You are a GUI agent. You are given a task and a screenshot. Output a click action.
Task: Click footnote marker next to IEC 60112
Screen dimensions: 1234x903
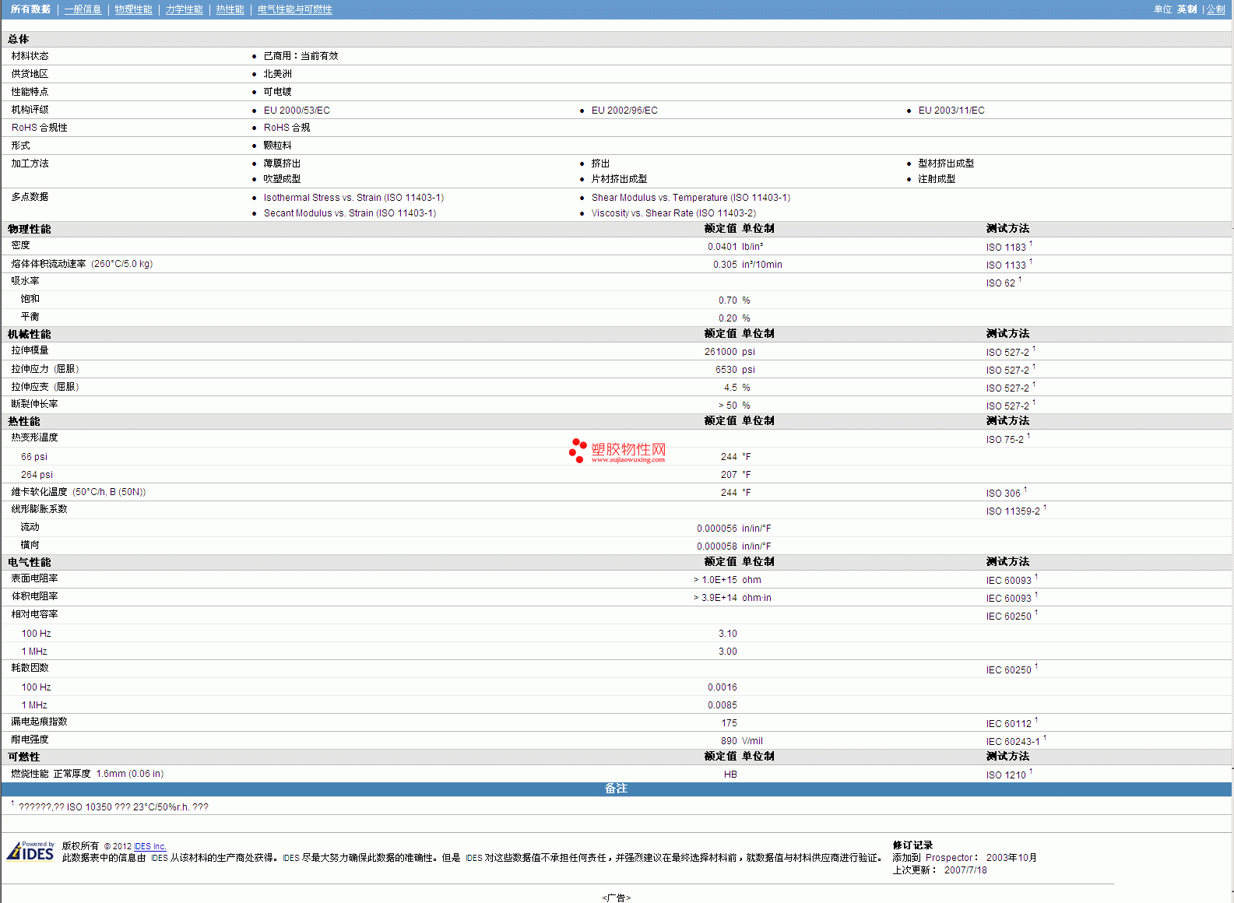(1036, 720)
